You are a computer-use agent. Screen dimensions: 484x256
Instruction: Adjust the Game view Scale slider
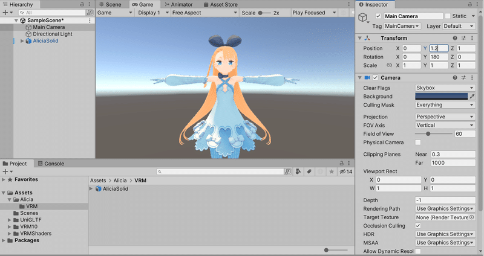(x=264, y=13)
